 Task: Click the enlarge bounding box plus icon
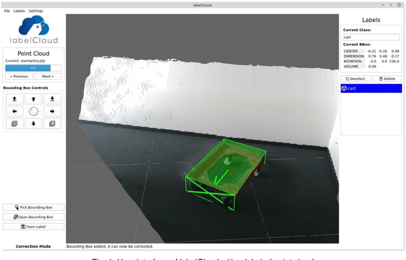point(14,124)
